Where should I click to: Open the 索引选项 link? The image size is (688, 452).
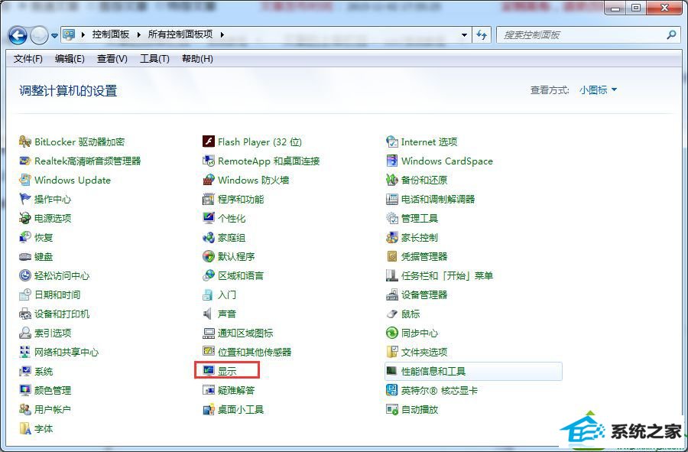53,333
